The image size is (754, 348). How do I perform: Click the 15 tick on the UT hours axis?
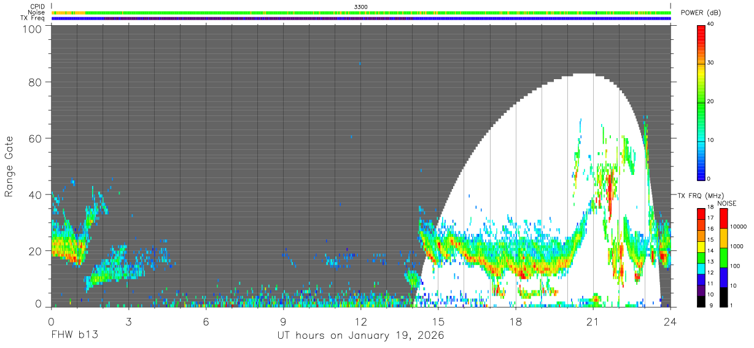tap(438, 321)
